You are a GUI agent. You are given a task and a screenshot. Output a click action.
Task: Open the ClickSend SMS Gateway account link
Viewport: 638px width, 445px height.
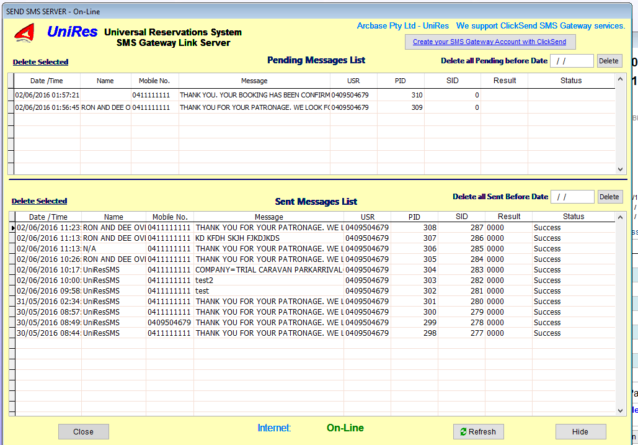coord(490,42)
